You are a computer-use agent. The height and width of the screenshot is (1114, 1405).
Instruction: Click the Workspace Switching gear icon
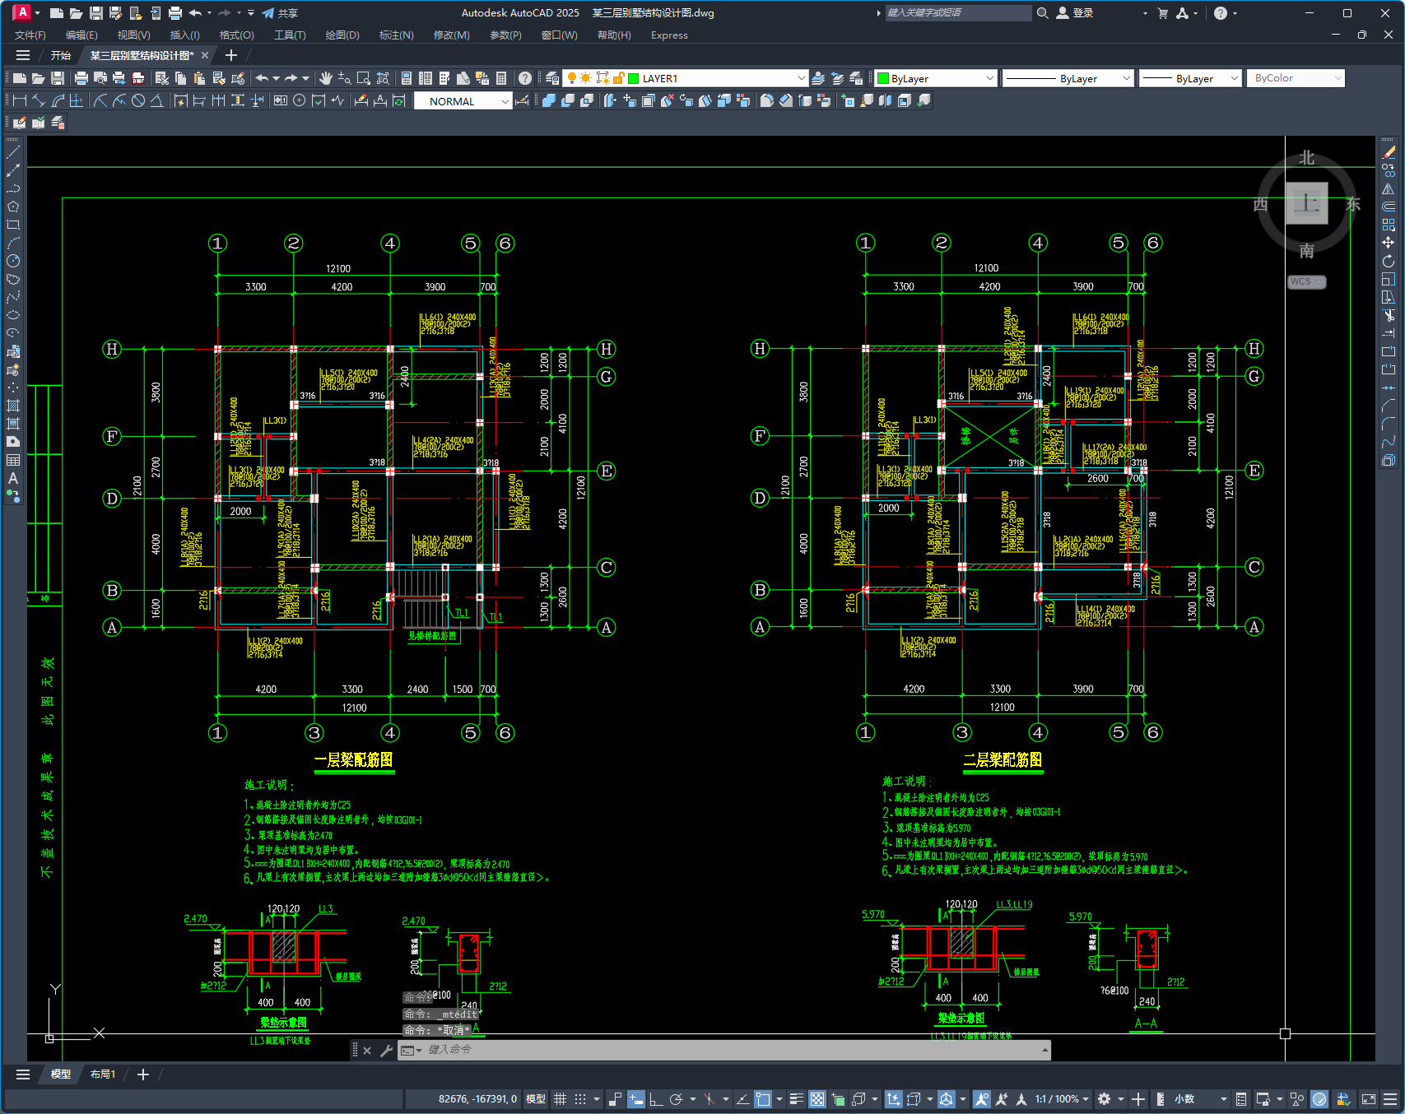[x=1105, y=1099]
